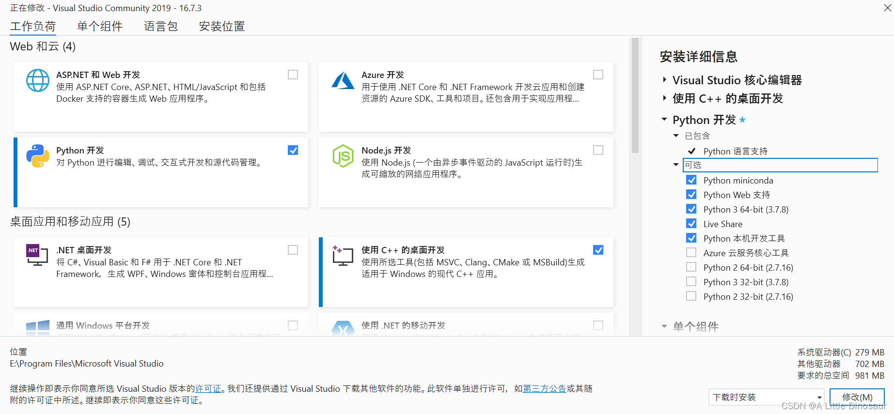This screenshot has width=894, height=414.
Task: Click the .NET mobile development Xamarin icon
Action: [343, 328]
